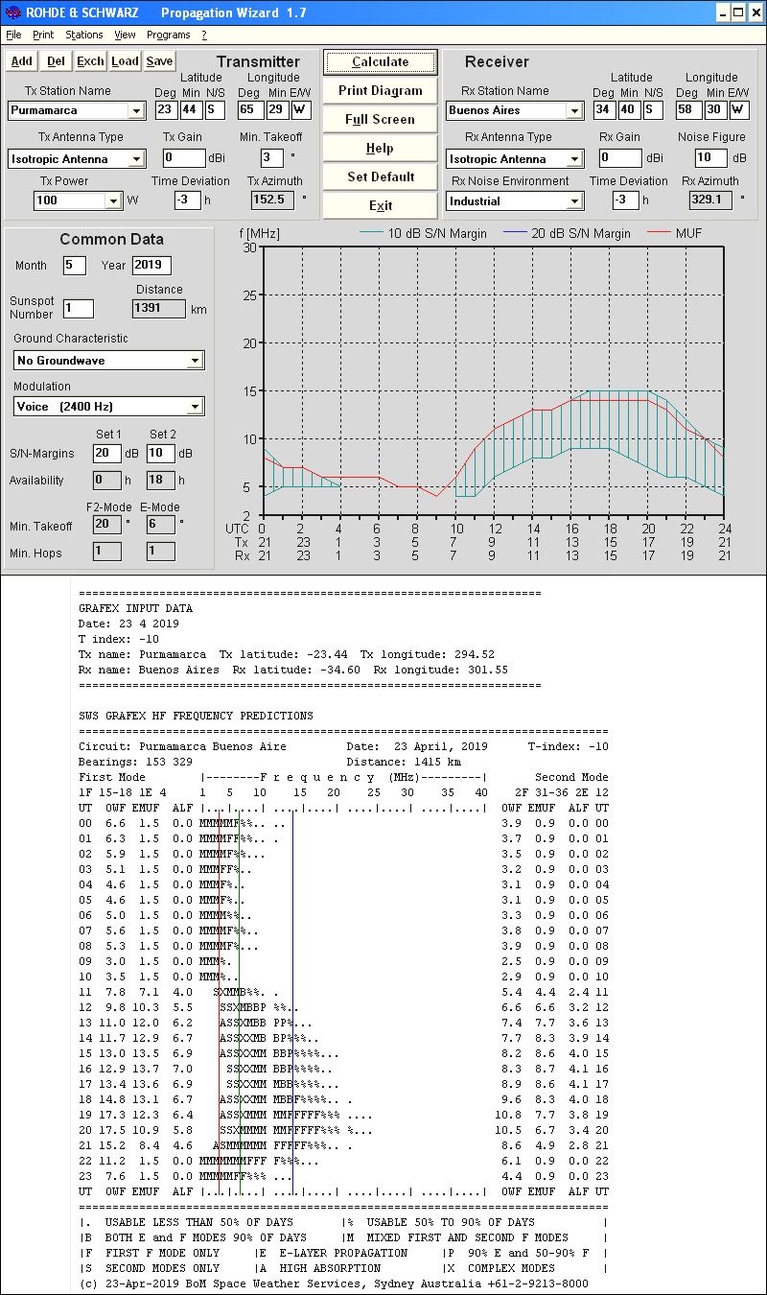This screenshot has height=1295, width=767.
Task: Click the Exch stations button
Action: point(91,61)
